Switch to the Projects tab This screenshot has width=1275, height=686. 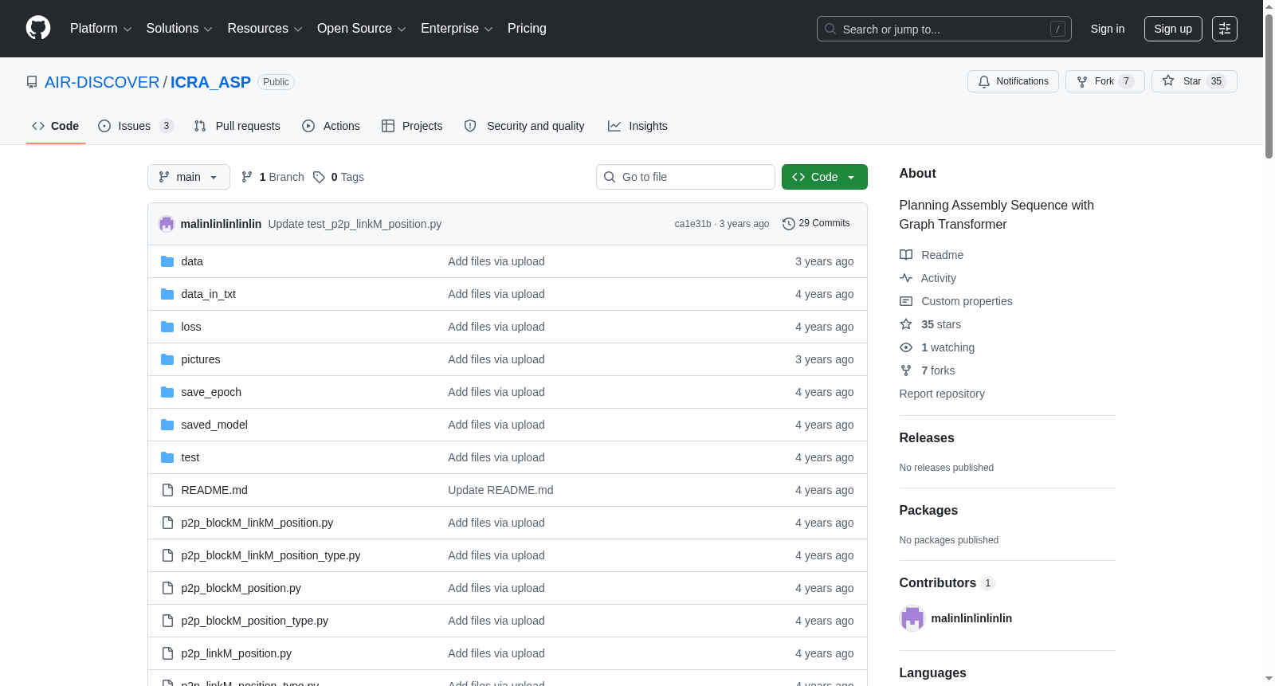pyautogui.click(x=412, y=126)
